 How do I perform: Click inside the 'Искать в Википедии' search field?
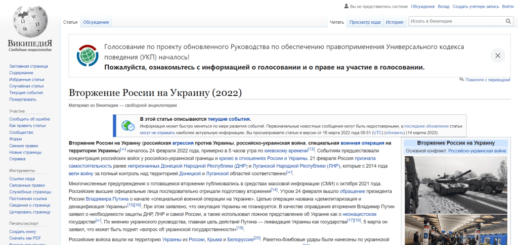point(455,21)
